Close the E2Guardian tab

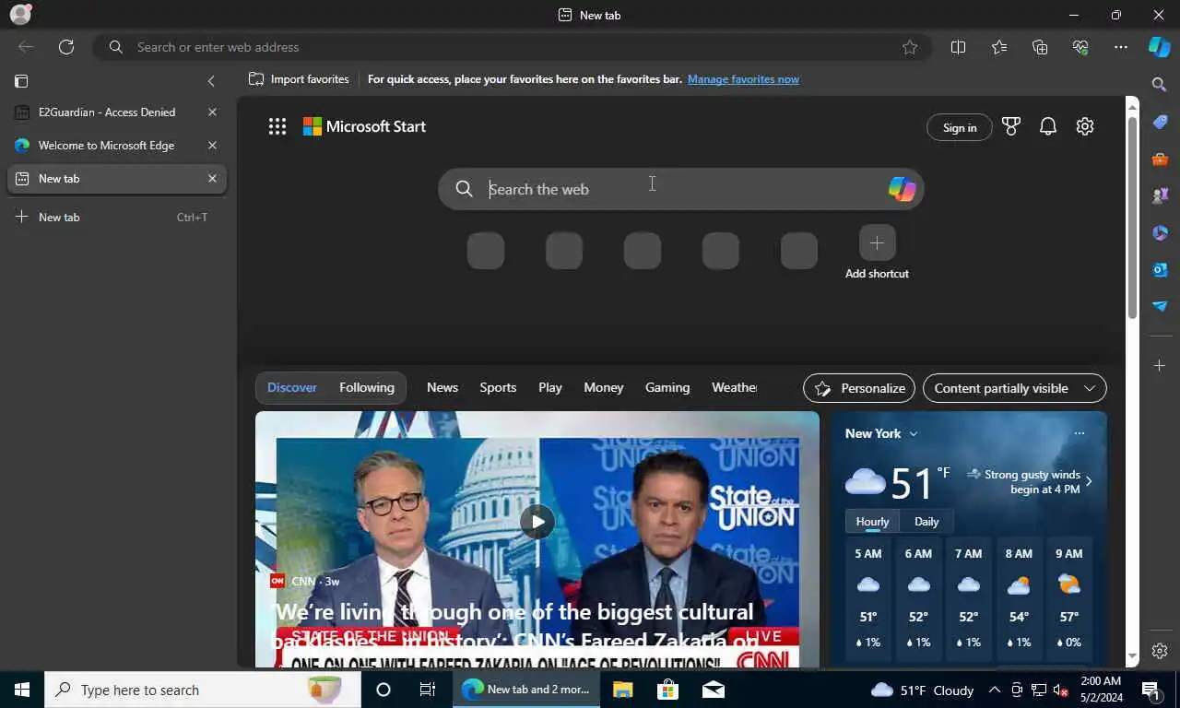coord(212,112)
